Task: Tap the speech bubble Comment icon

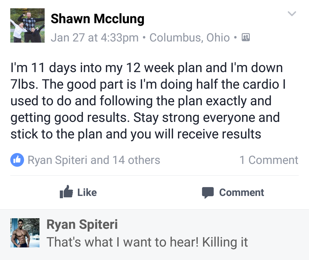Action: click(x=208, y=192)
